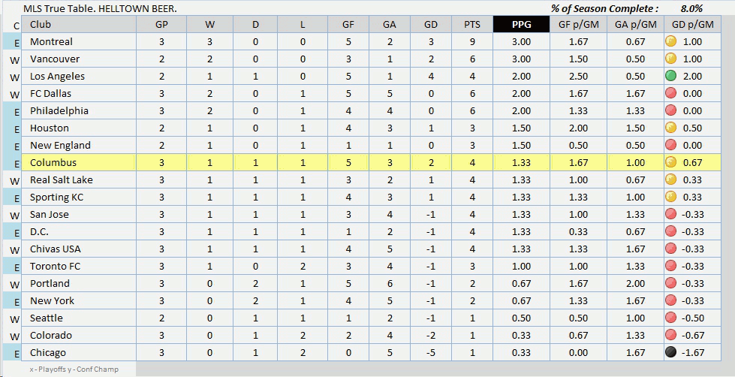This screenshot has width=735, height=377.
Task: Click the black indicator icon in Chicago row
Action: click(x=671, y=353)
